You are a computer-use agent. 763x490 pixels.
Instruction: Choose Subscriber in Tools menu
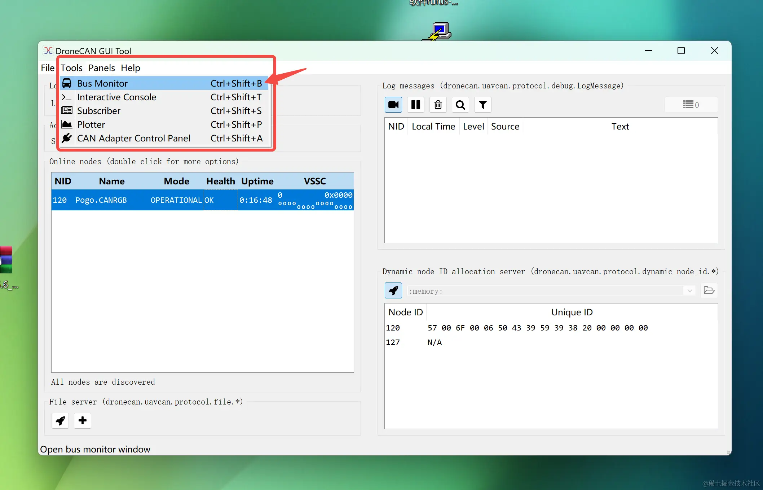99,111
